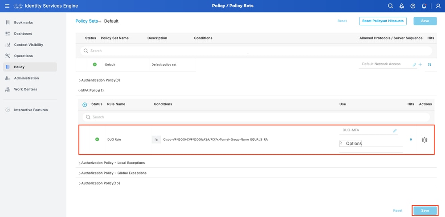Click the top Reset link
445x217 pixels.
342,21
